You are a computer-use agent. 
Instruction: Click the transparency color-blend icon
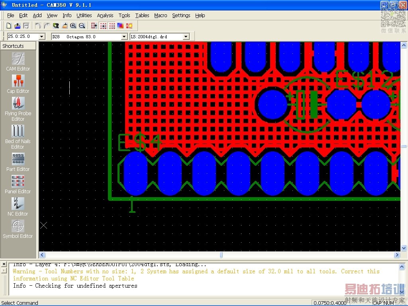pyautogui.click(x=120, y=25)
